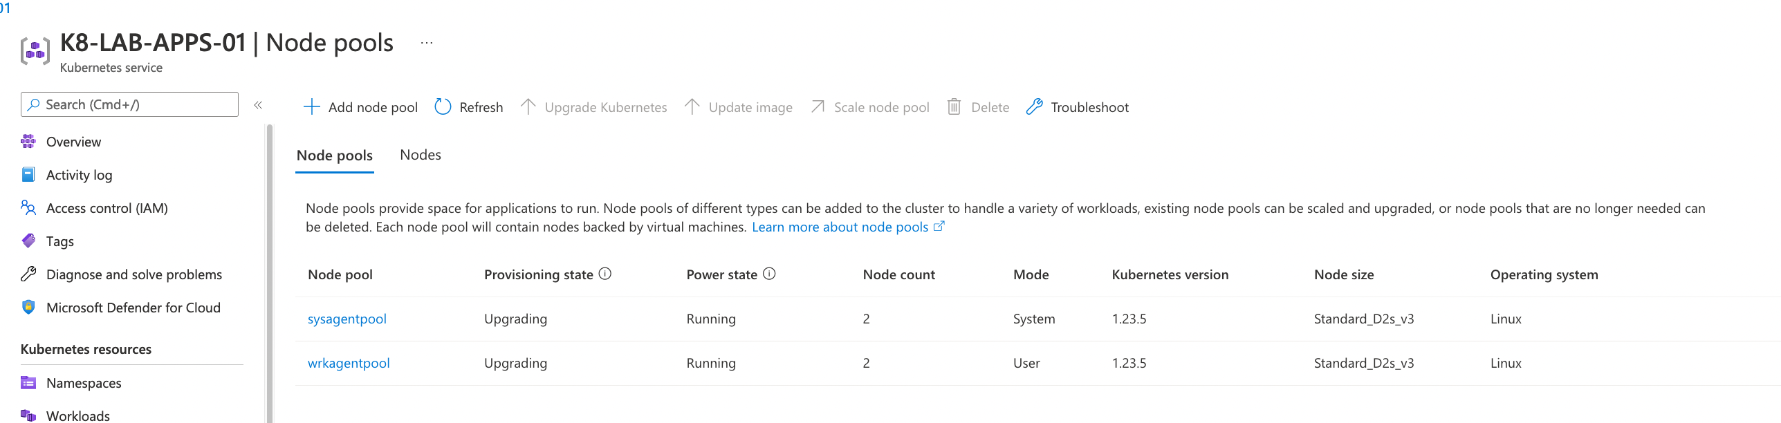The image size is (1781, 423).
Task: Open the sysagentpool node pool link
Action: click(347, 319)
